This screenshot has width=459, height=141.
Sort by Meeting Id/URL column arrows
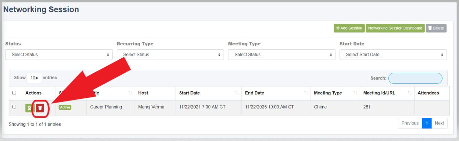point(410,93)
